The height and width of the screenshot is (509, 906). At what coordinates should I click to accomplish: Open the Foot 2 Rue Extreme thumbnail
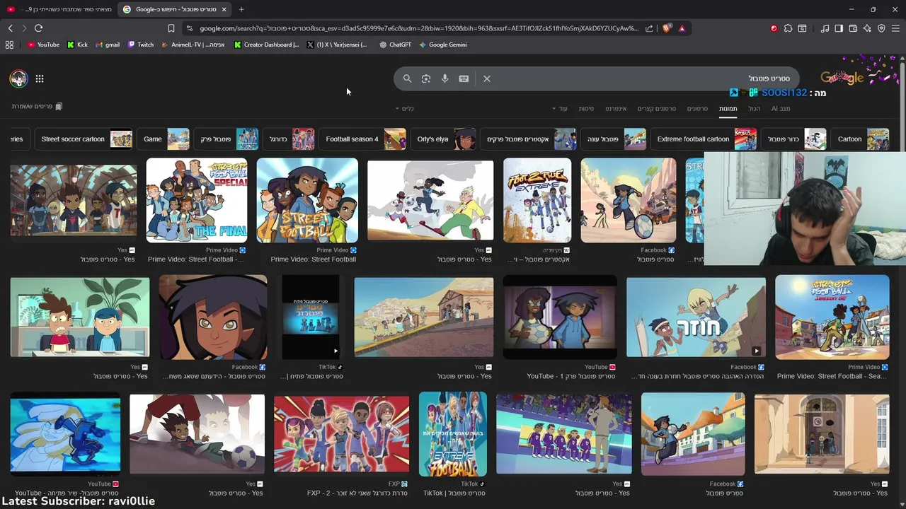537,200
